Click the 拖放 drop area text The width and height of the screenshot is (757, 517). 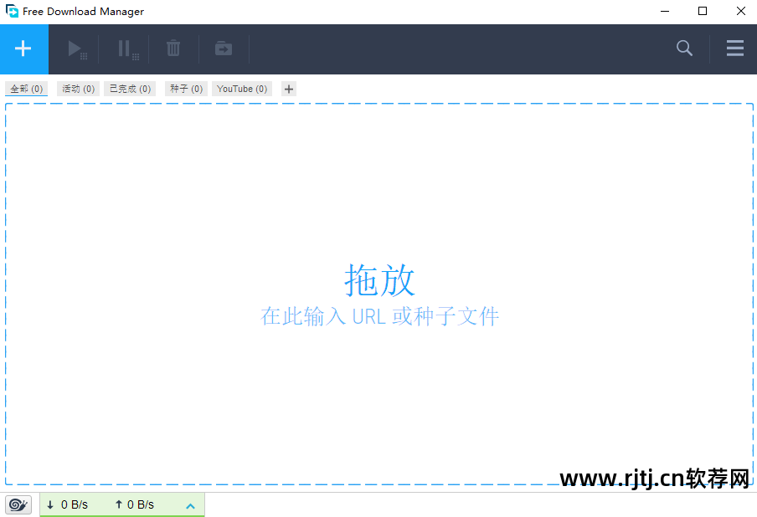(379, 280)
